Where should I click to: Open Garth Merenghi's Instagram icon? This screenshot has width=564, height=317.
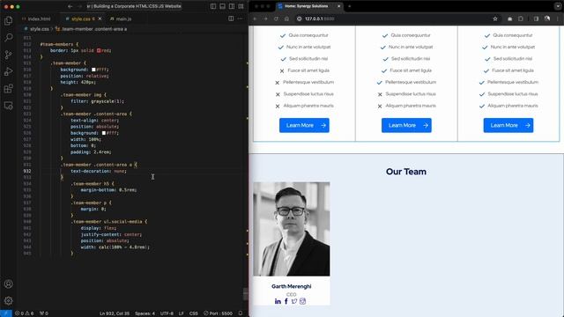[302, 301]
